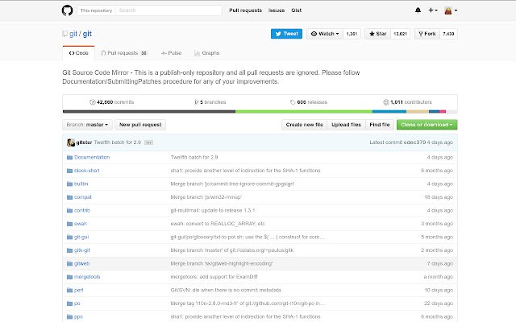The width and height of the screenshot is (516, 322).
Task: Open the Documentation folder
Action: pos(92,158)
